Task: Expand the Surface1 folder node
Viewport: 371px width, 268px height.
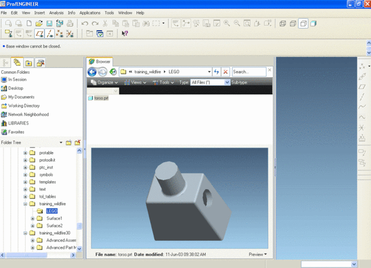Action: pyautogui.click(x=33, y=218)
